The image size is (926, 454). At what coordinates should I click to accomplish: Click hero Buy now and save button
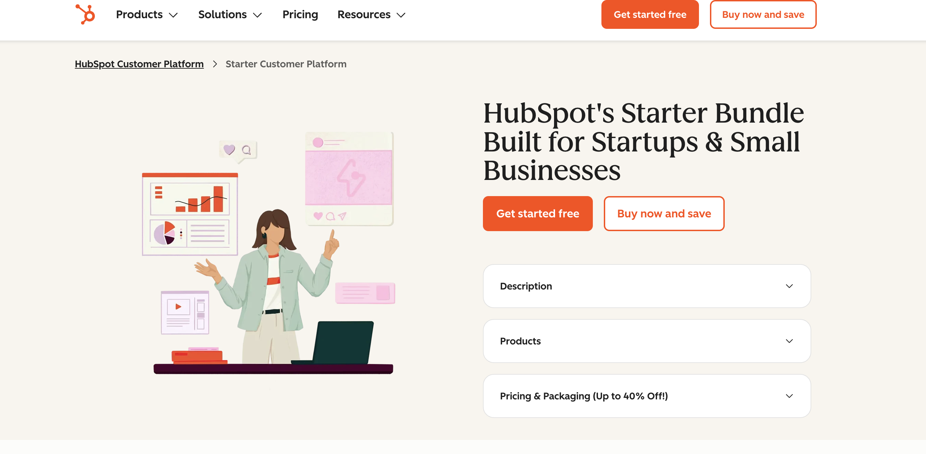pyautogui.click(x=664, y=214)
